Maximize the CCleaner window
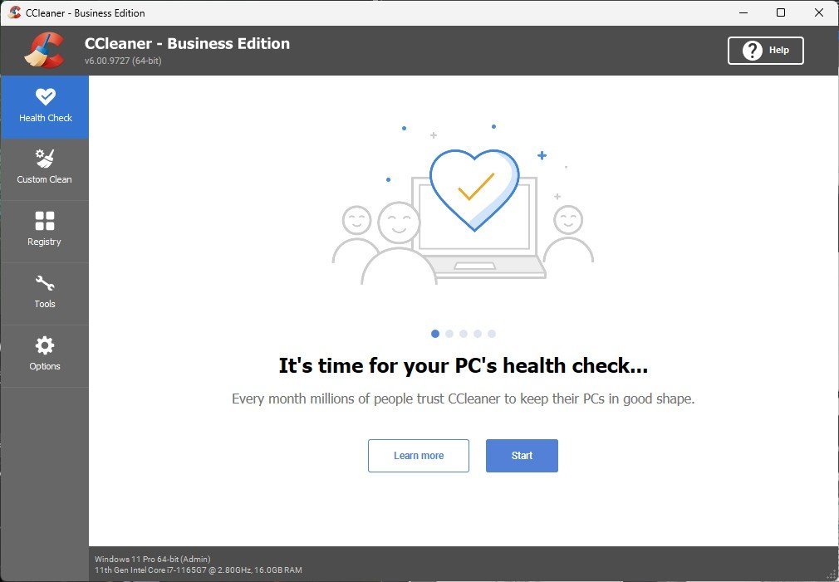The image size is (839, 582). tap(781, 12)
